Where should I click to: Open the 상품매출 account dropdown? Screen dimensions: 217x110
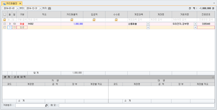[148, 24]
